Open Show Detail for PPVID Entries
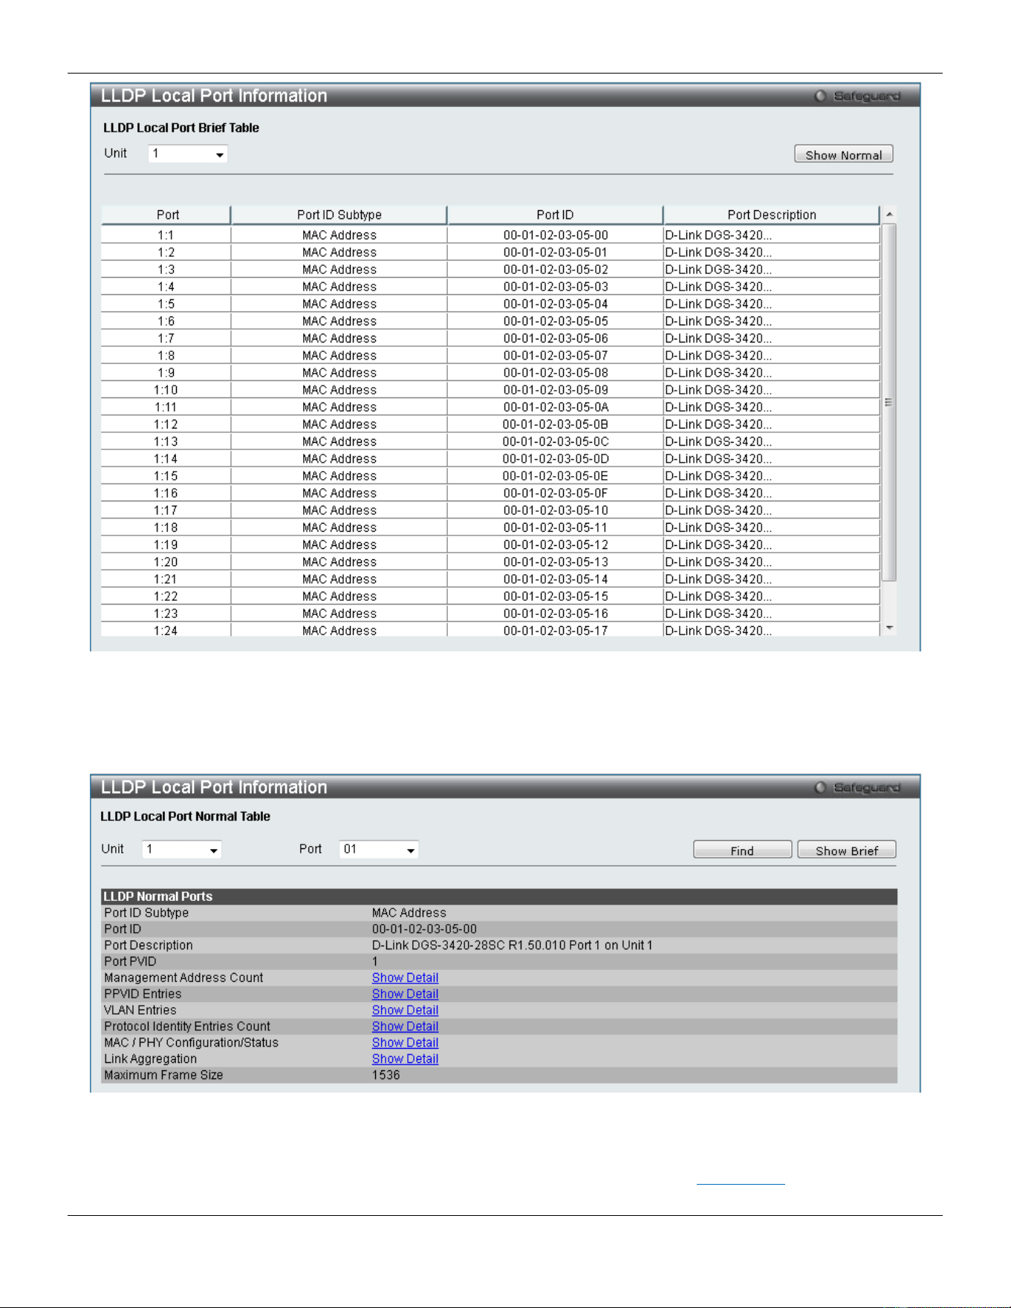Screen dimensions: 1011x1308 pyautogui.click(x=405, y=994)
